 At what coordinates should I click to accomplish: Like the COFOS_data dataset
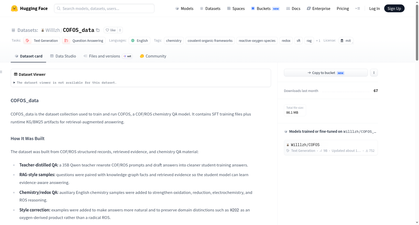tap(111, 30)
